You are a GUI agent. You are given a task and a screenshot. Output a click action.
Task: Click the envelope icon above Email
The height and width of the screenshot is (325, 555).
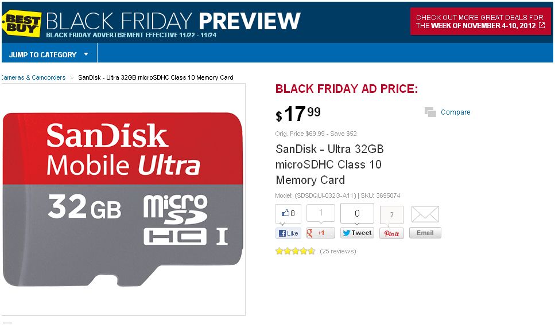pyautogui.click(x=425, y=214)
